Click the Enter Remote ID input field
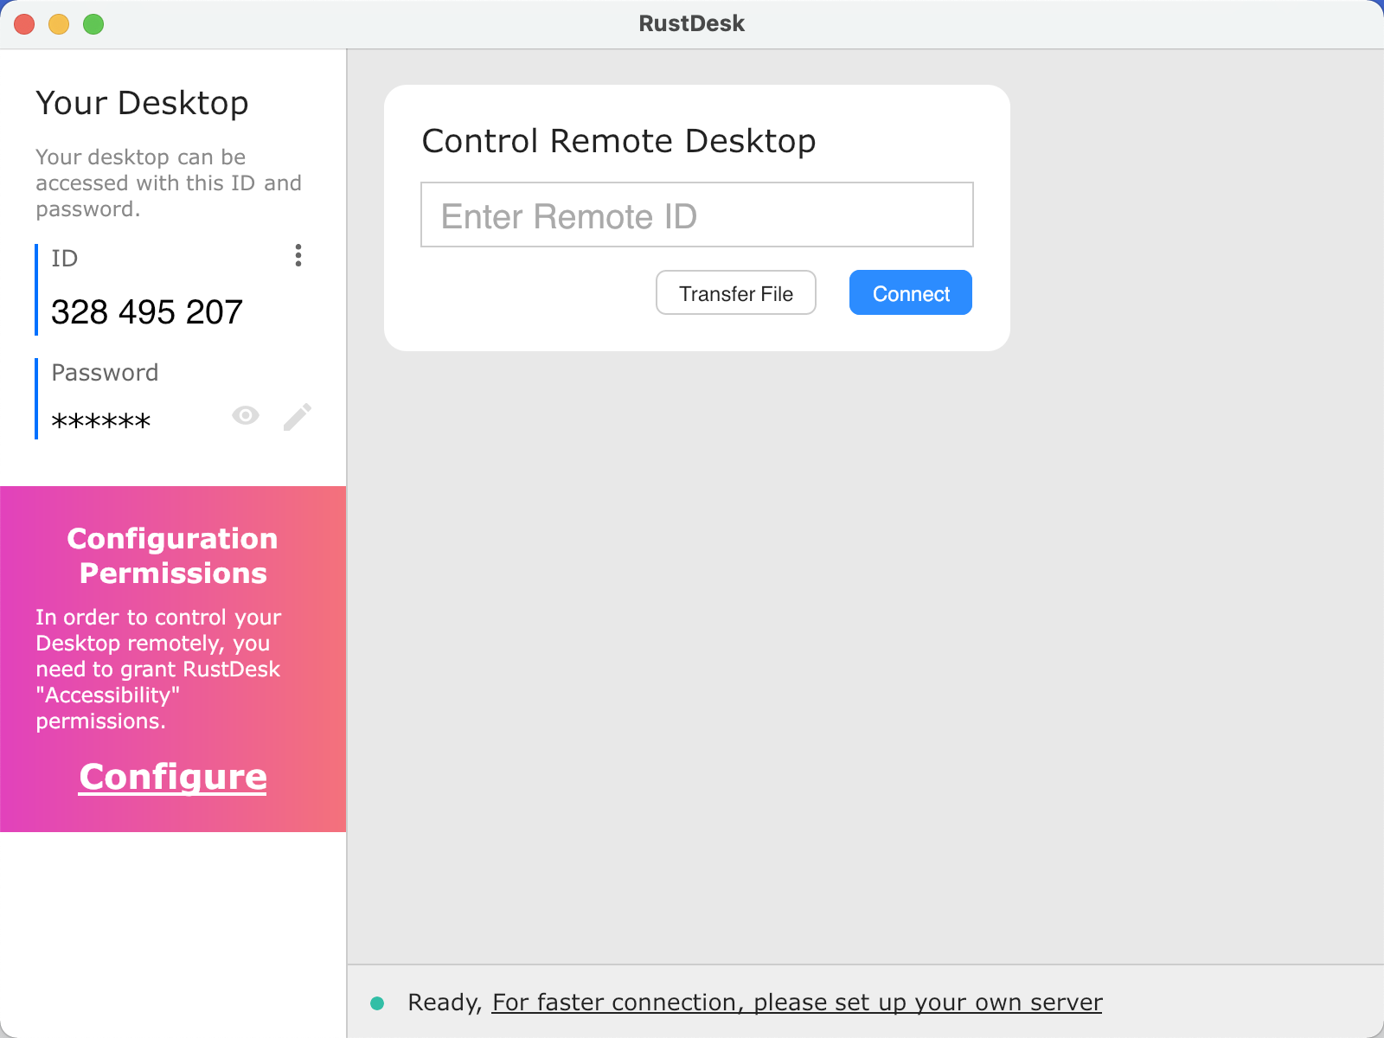The image size is (1384, 1038). (x=696, y=215)
